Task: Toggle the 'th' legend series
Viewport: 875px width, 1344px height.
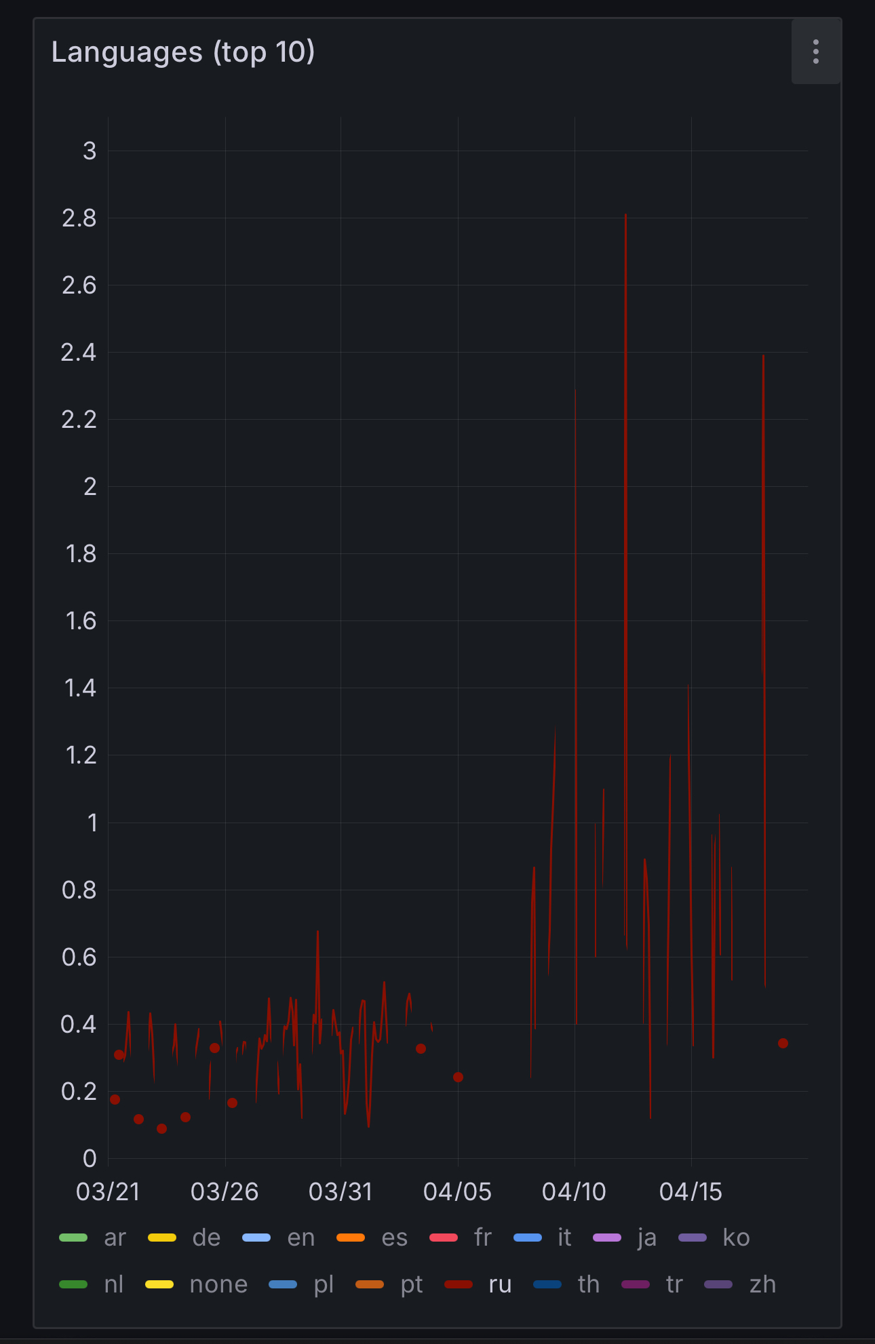Action: pos(588,1284)
